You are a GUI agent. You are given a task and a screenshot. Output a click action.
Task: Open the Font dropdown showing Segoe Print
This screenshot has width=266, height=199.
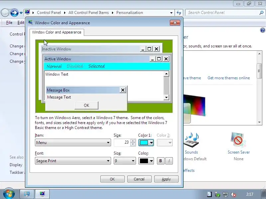73,161
